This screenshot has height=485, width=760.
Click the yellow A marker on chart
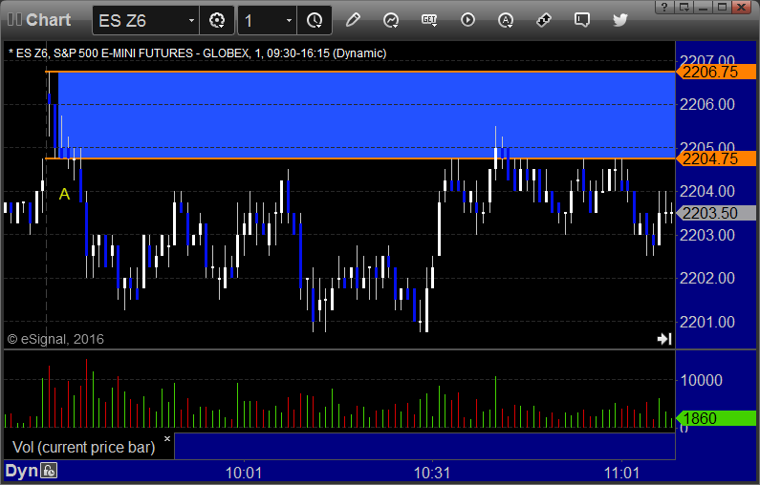coord(64,194)
